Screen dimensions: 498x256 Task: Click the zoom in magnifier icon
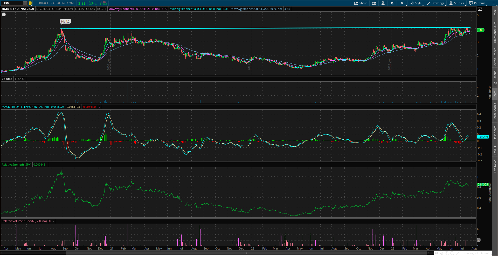pos(446,253)
